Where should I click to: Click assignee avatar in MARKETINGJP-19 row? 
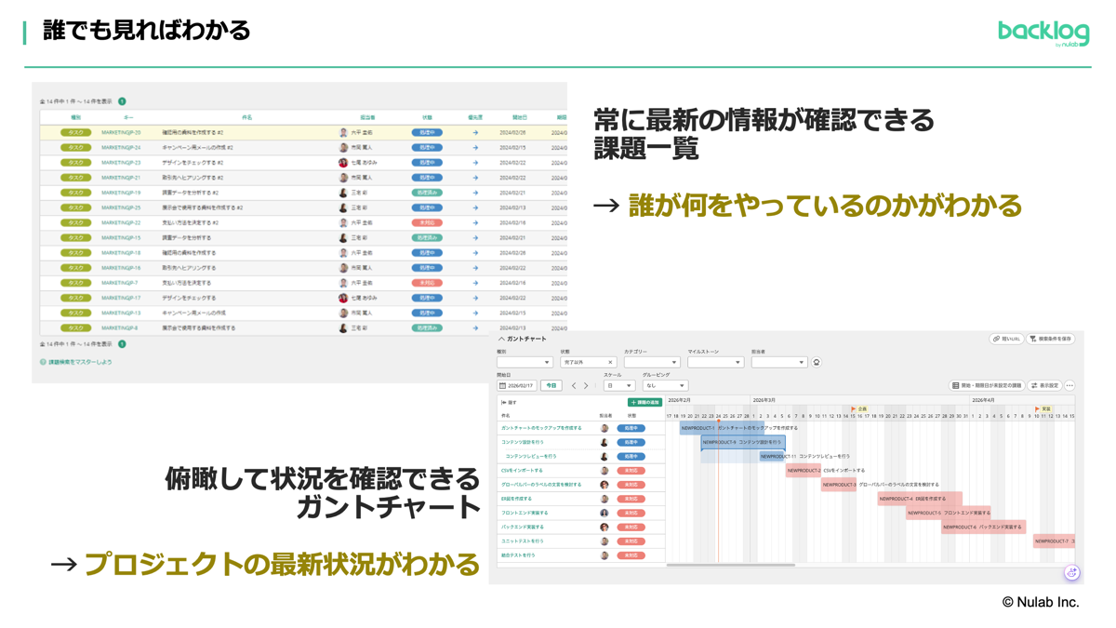pyautogui.click(x=343, y=193)
